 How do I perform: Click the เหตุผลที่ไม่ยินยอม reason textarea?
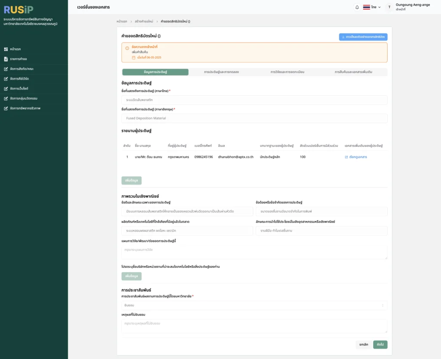pos(254,326)
